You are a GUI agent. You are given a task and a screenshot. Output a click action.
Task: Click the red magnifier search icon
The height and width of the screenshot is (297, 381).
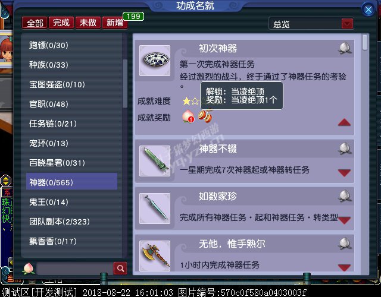coord(120,268)
